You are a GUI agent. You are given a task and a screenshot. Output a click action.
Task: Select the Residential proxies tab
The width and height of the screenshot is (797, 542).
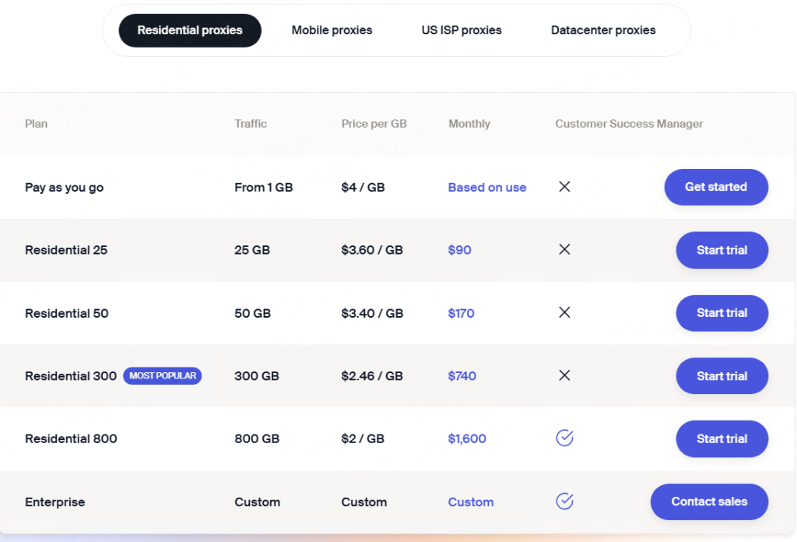(190, 30)
